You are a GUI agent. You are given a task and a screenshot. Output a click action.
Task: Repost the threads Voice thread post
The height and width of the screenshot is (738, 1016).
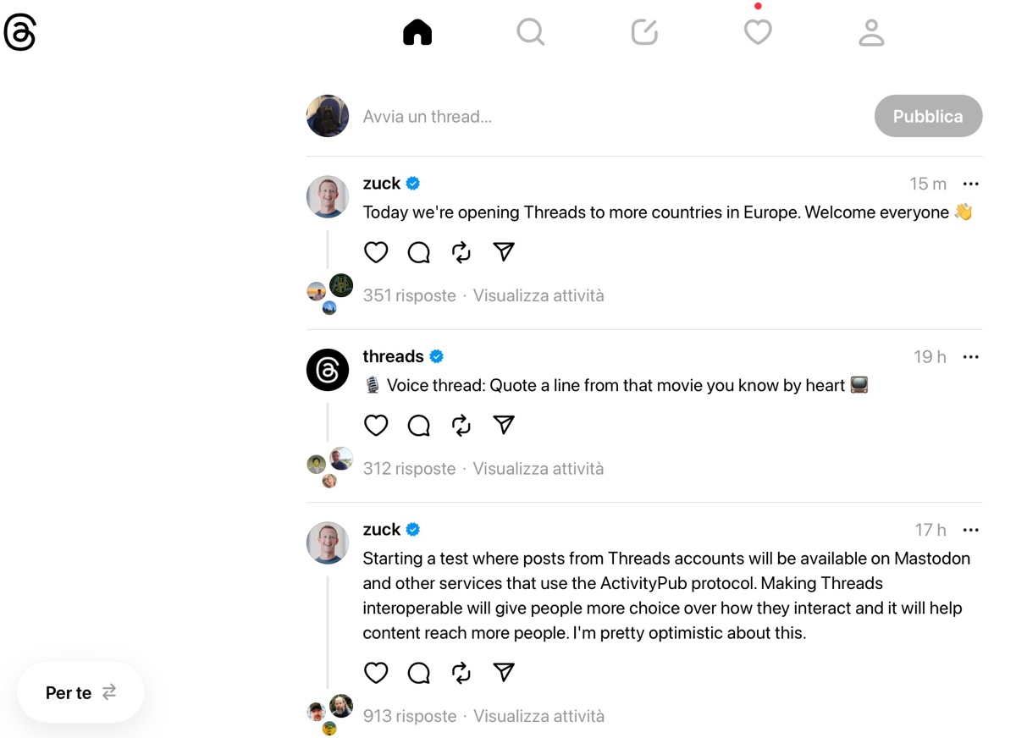click(x=461, y=425)
